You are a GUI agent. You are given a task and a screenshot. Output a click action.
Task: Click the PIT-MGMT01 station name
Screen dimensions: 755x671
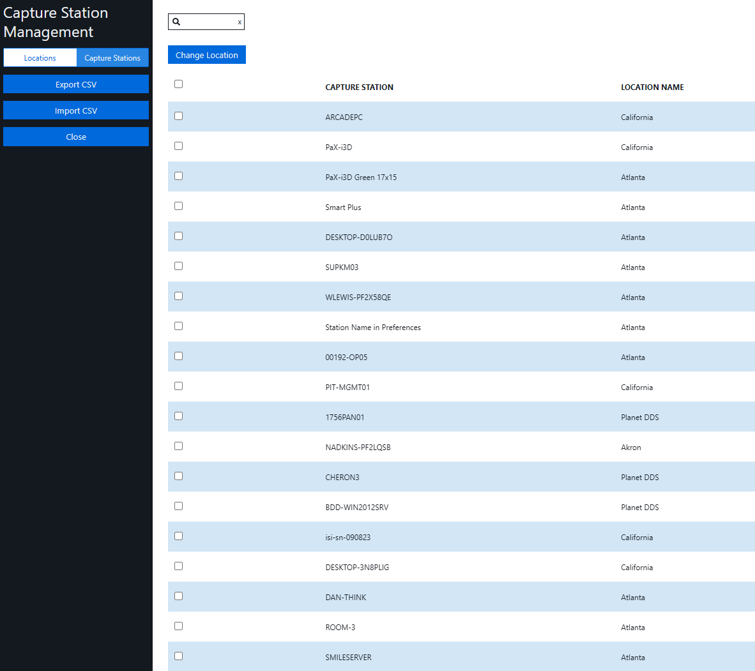click(347, 388)
